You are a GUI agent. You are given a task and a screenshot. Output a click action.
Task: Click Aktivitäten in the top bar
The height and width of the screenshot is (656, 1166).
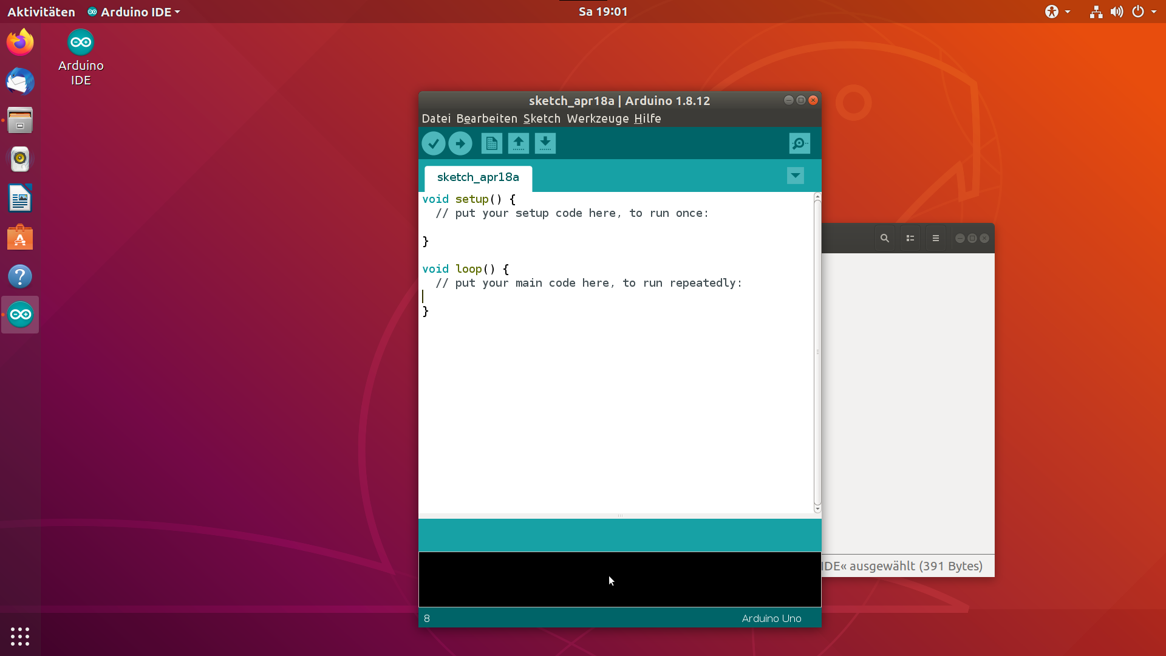pos(41,12)
